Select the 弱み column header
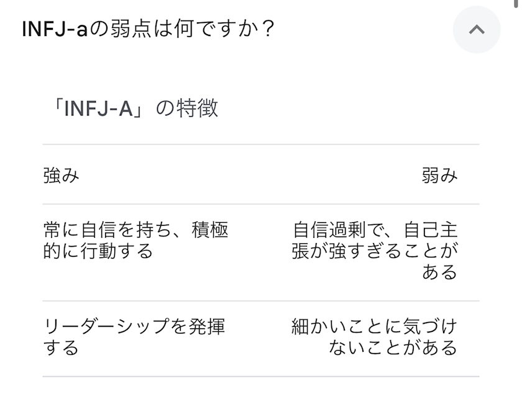The height and width of the screenshot is (394, 522). pos(439,176)
